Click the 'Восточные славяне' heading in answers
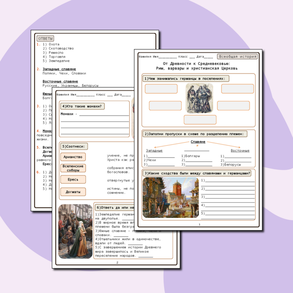293x293 pixels. [60, 81]
